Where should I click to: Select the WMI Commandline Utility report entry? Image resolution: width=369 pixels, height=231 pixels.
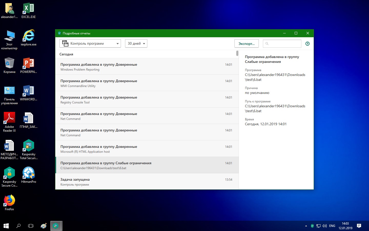coord(147,83)
